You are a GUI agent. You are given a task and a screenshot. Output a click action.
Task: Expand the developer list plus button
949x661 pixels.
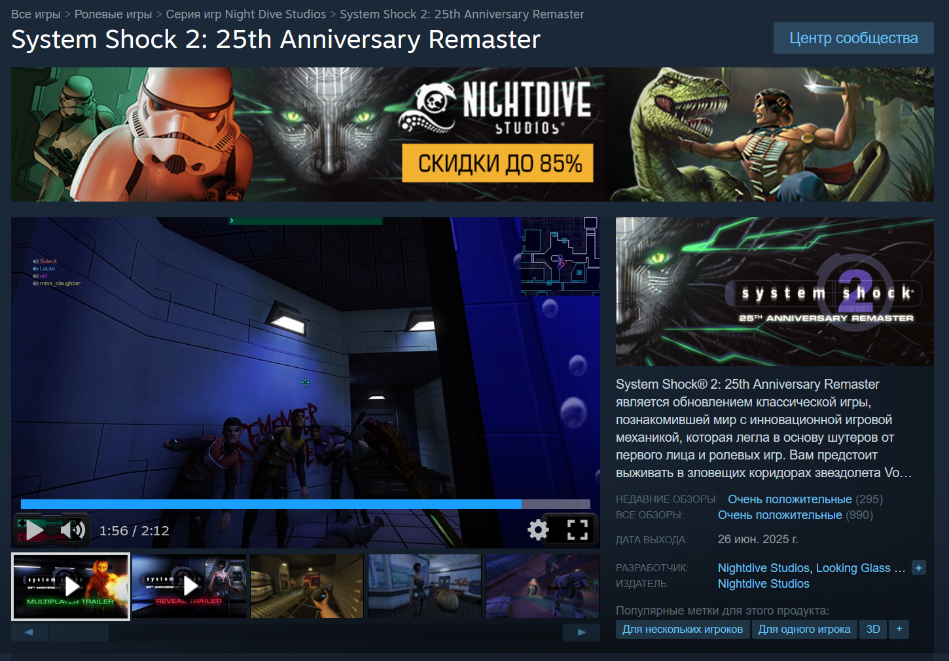919,568
